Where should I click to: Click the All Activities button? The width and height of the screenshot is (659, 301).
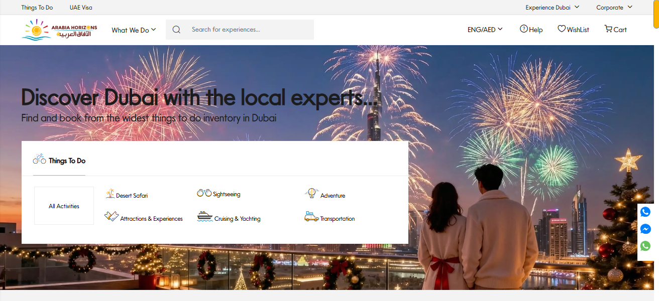tap(64, 206)
